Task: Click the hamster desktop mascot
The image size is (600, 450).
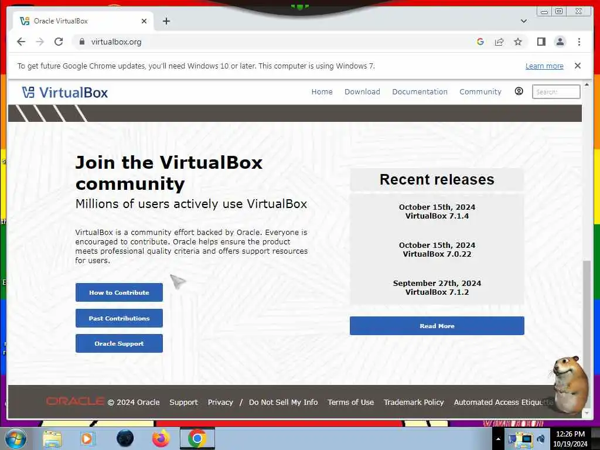Action: (571, 384)
